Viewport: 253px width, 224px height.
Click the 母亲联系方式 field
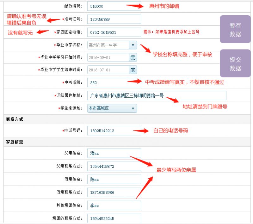[114, 193]
